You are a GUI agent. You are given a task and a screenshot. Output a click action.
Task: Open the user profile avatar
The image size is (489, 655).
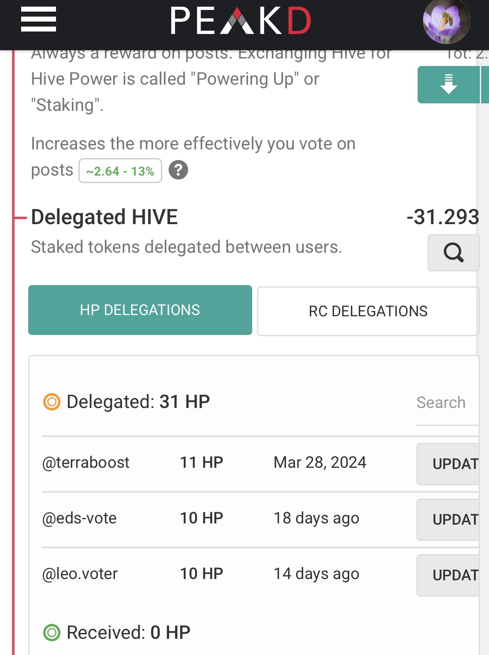(446, 22)
